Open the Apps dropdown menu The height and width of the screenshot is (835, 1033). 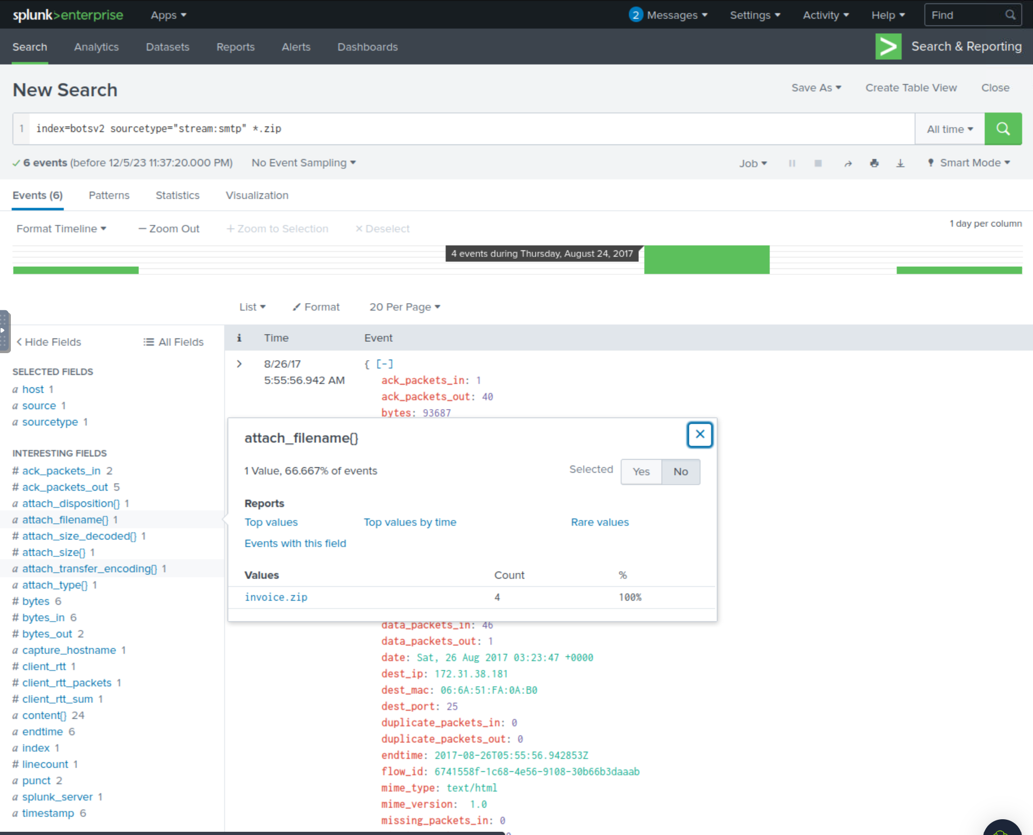point(168,15)
